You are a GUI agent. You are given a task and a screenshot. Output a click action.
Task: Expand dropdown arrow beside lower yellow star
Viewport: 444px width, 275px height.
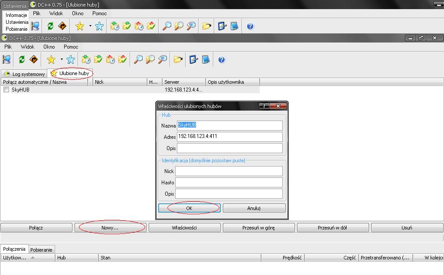click(x=62, y=59)
